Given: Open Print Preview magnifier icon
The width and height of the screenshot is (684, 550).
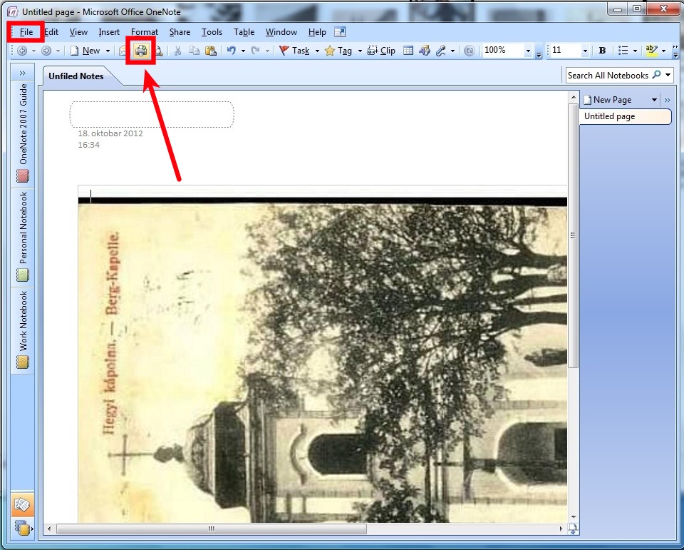Looking at the screenshot, I should click(159, 51).
